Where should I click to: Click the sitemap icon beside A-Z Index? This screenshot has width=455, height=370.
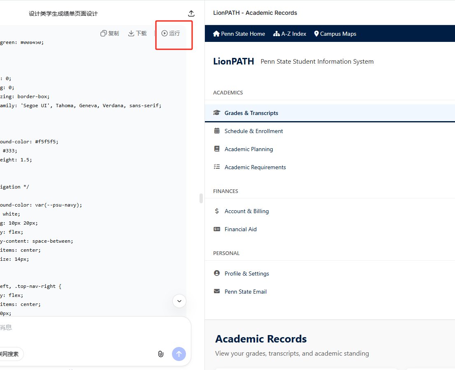click(x=276, y=34)
